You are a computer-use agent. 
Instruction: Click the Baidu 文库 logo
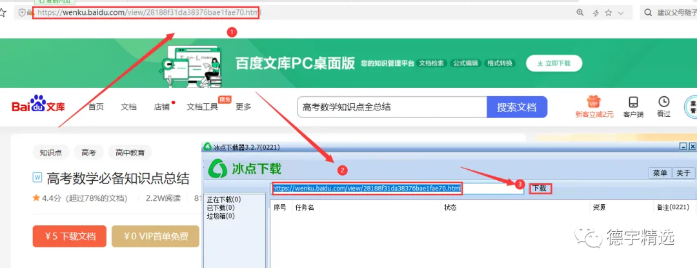point(38,105)
